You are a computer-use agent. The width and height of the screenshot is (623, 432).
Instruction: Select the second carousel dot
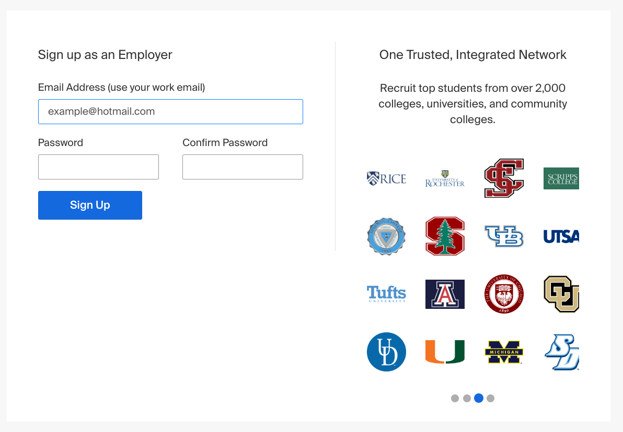(467, 398)
